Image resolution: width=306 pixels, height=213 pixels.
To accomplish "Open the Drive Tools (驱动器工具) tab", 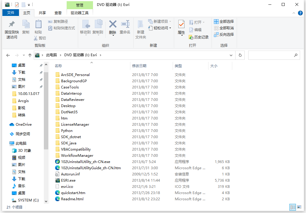I will point(80,13).
